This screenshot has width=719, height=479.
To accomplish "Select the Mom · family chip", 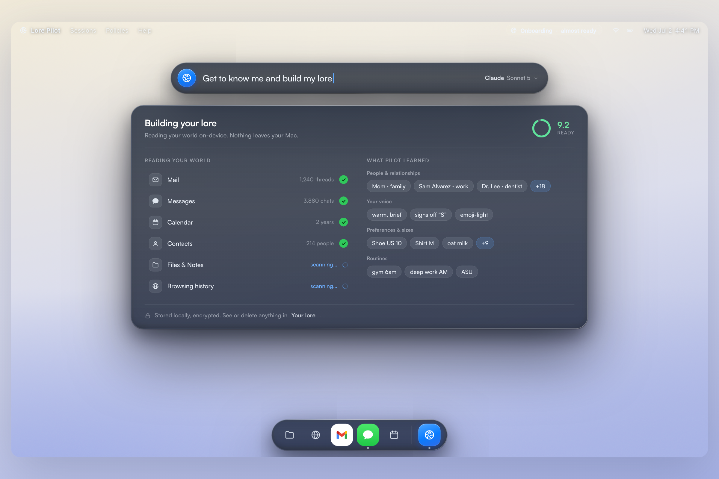I will pyautogui.click(x=389, y=186).
